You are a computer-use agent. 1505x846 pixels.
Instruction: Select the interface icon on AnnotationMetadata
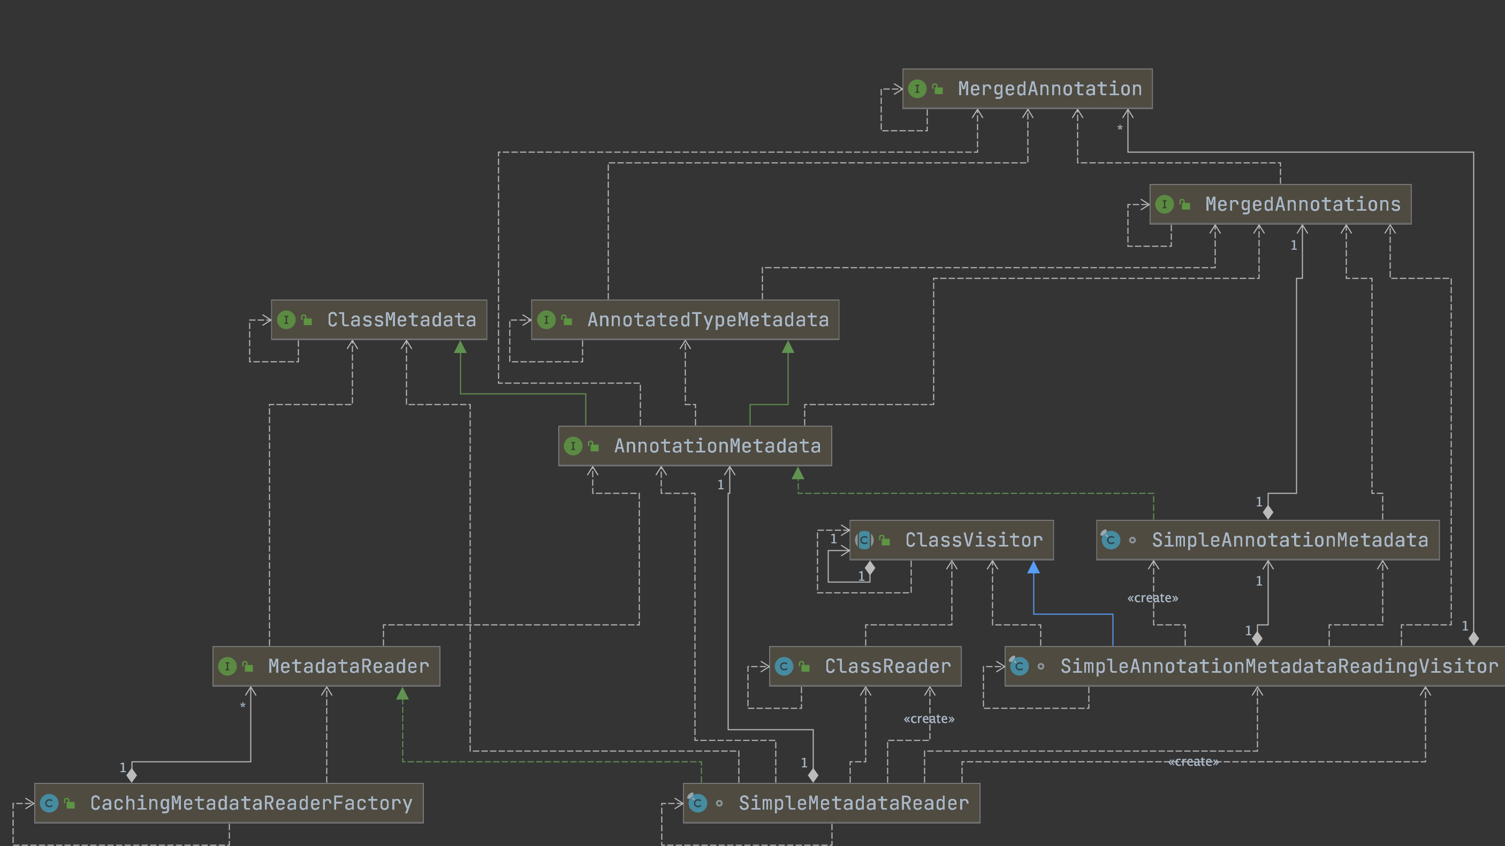[x=574, y=445]
